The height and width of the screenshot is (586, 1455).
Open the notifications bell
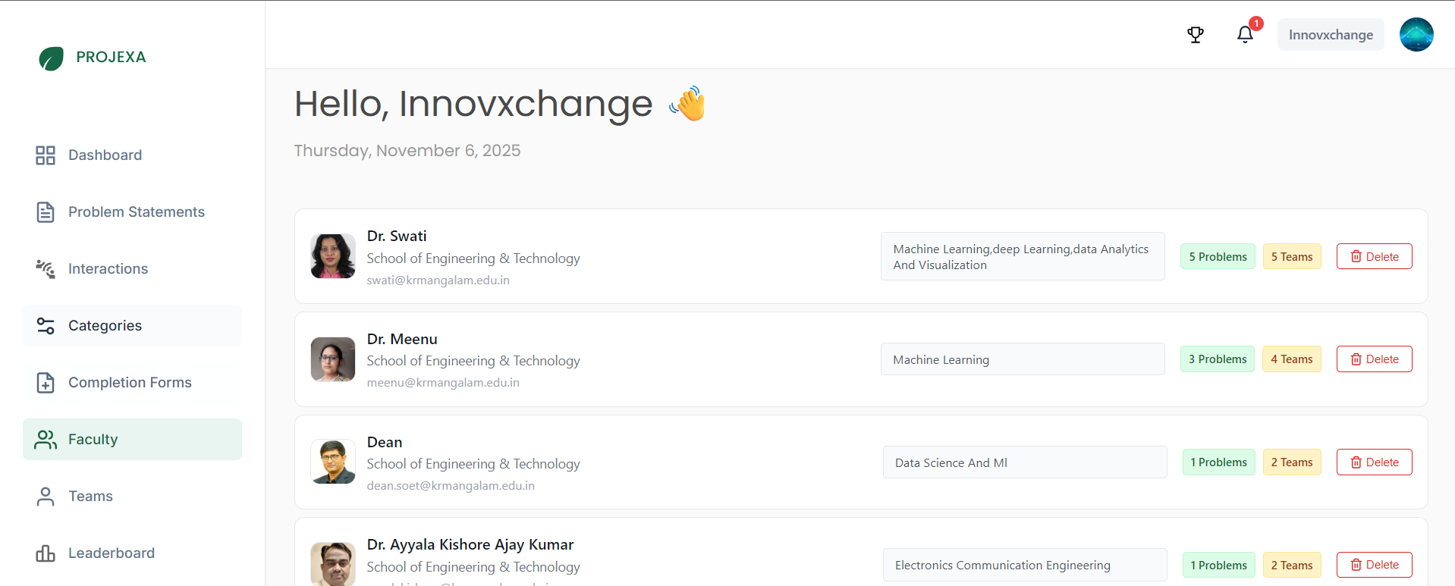(x=1245, y=35)
